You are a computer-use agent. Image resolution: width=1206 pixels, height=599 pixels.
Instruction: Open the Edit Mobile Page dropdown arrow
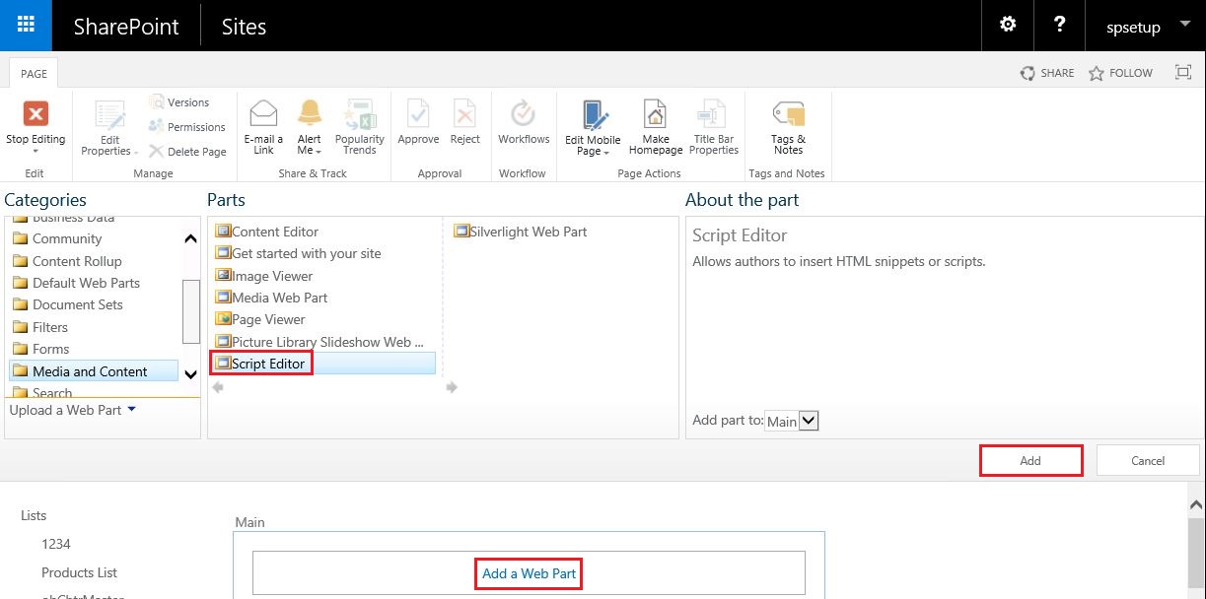point(607,152)
